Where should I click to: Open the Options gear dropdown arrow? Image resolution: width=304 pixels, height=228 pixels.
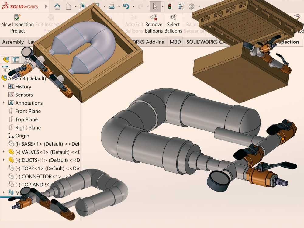tap(199, 7)
